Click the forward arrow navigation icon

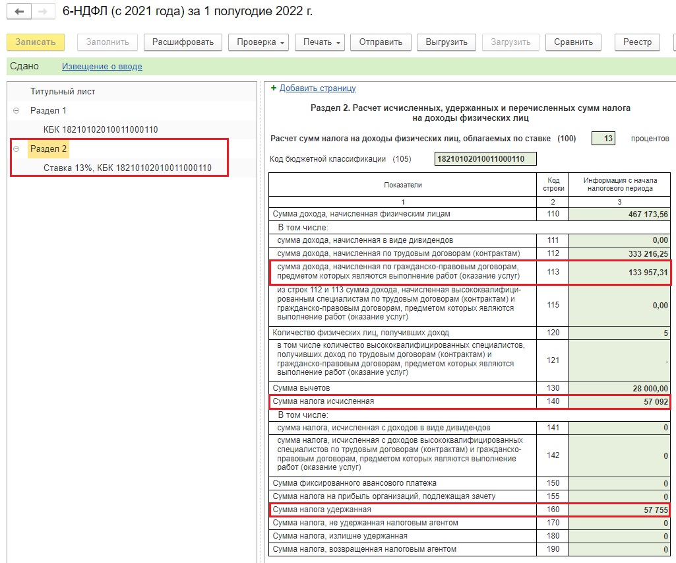point(43,11)
